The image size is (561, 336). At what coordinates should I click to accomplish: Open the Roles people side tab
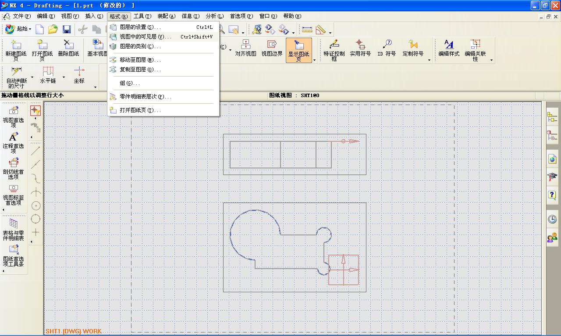(x=552, y=238)
